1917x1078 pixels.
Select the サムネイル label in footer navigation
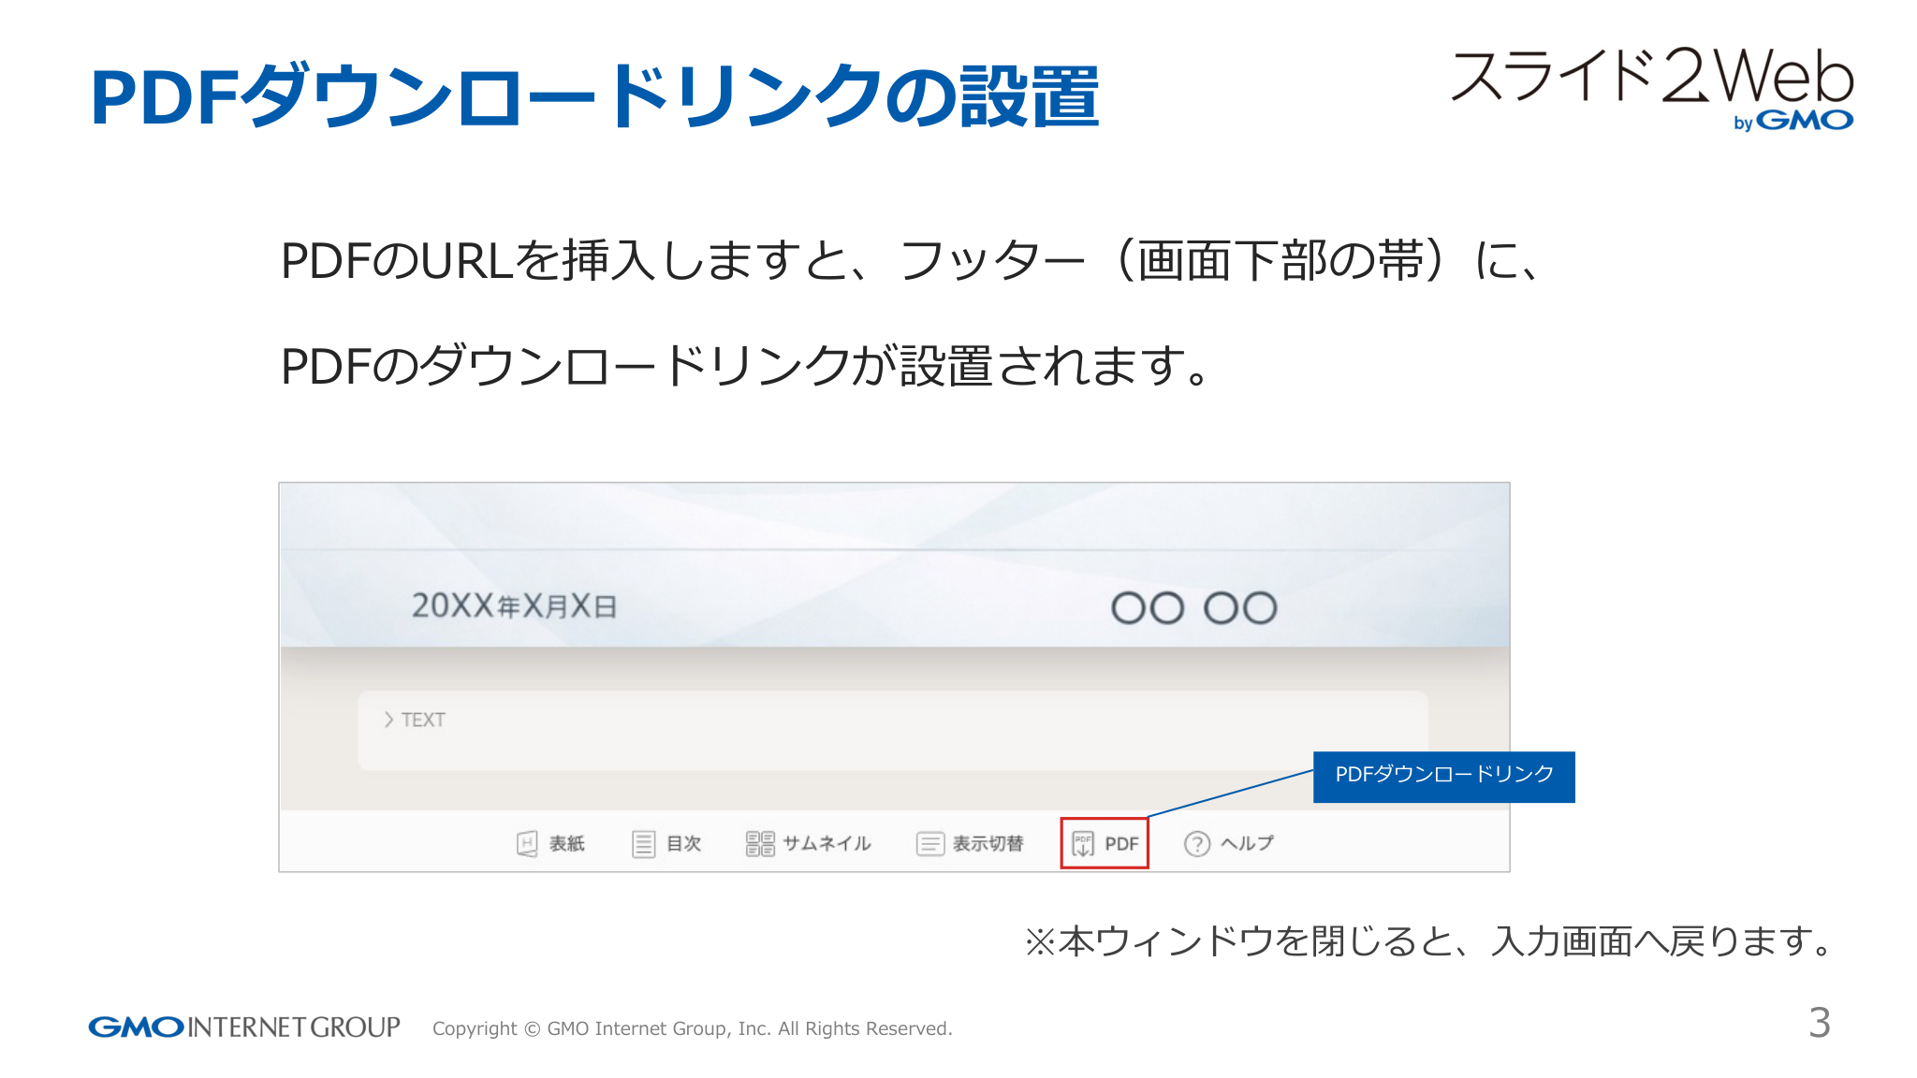click(827, 843)
